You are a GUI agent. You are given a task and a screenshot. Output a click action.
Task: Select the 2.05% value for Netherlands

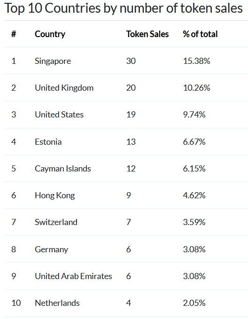194,303
